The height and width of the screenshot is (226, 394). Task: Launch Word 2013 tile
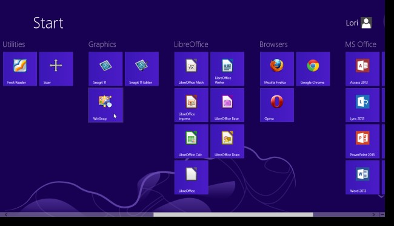click(362, 177)
